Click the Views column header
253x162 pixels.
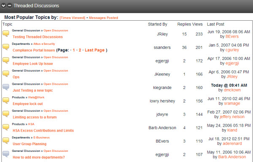pos(197,24)
